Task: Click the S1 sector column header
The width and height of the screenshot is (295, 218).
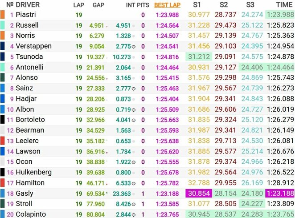Action: coord(197,5)
